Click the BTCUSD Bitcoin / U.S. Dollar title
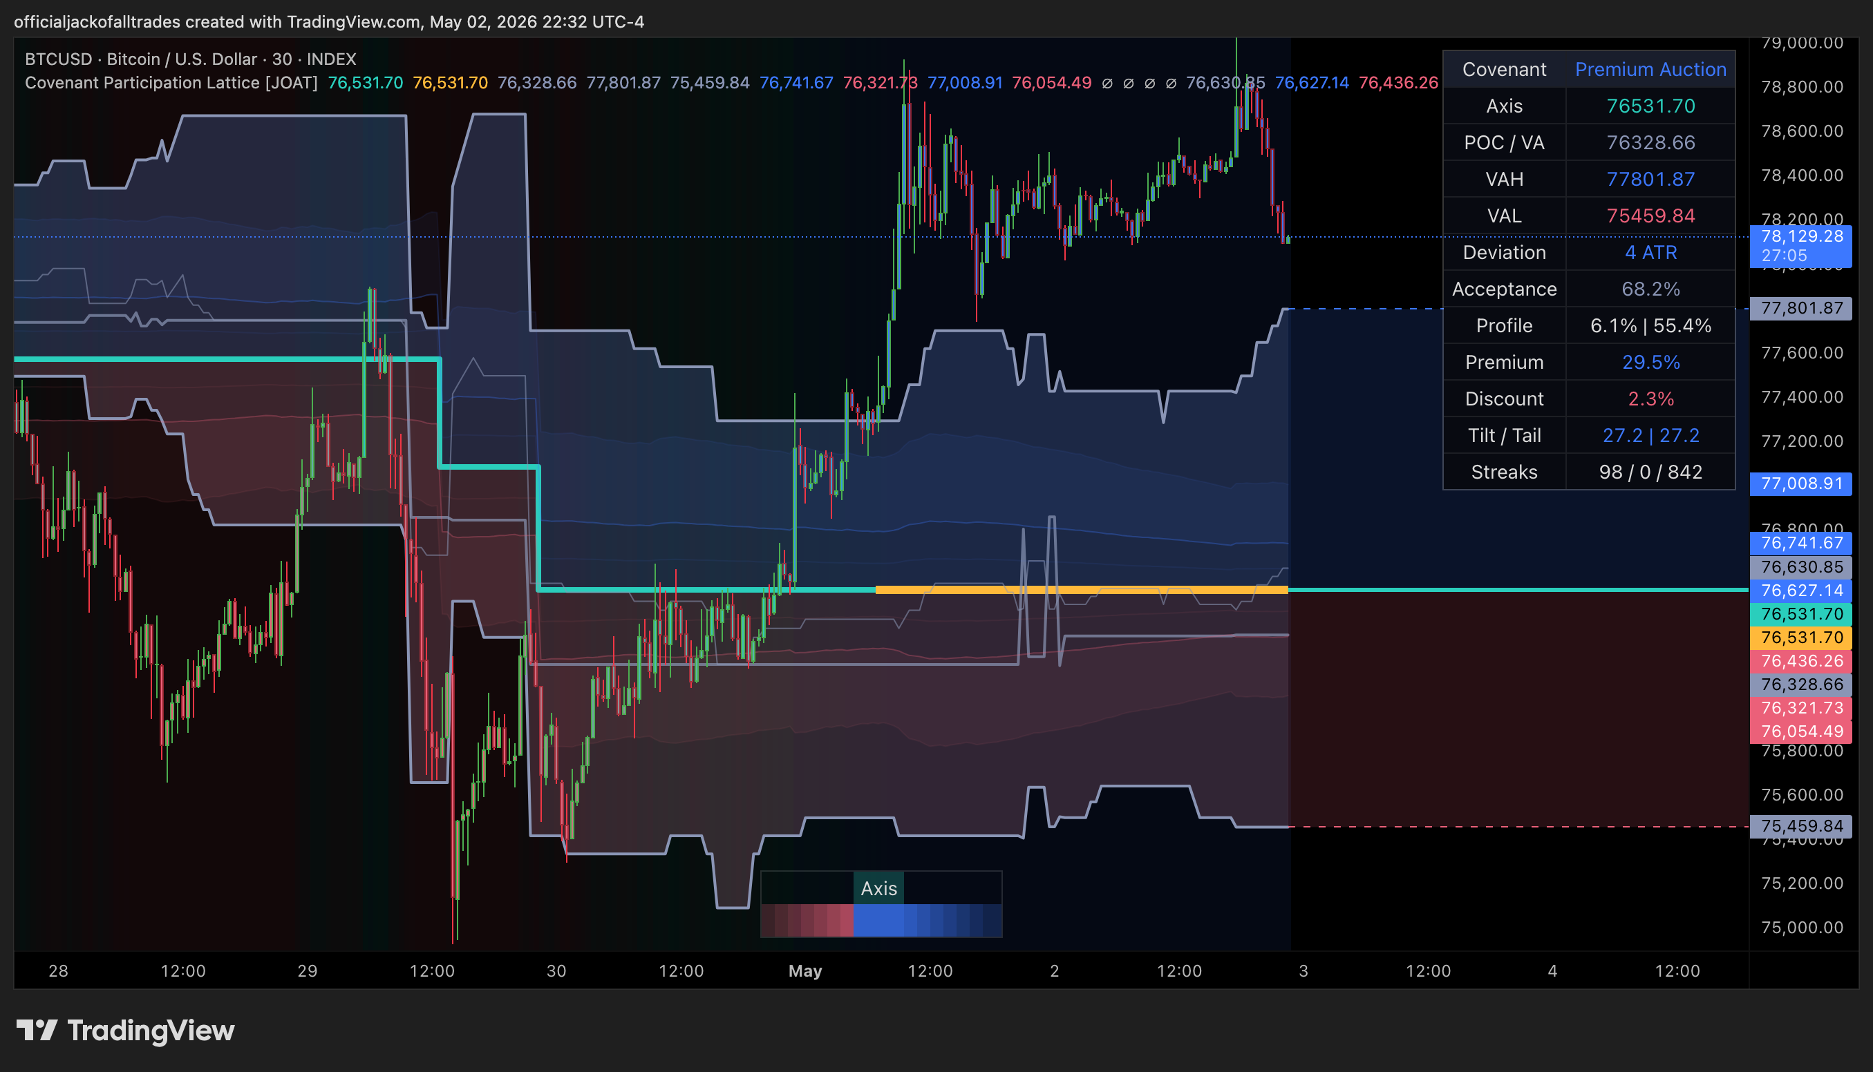1873x1072 pixels. coord(191,59)
